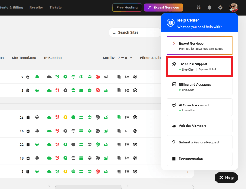Click the updates icon beside number 22
The width and height of the screenshot is (246, 189).
point(28,145)
